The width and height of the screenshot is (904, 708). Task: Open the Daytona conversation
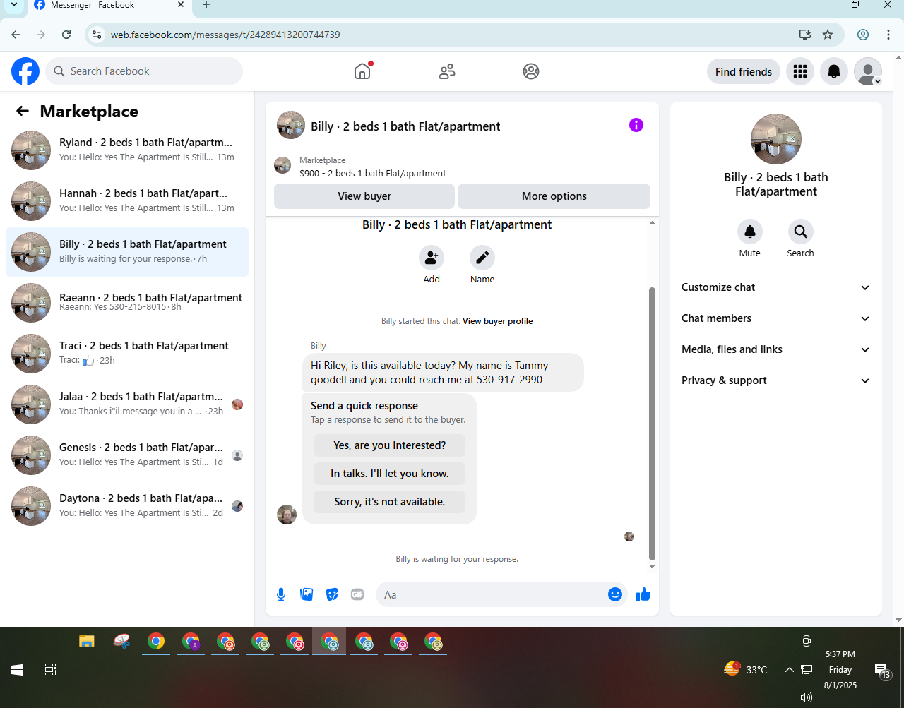[127, 505]
